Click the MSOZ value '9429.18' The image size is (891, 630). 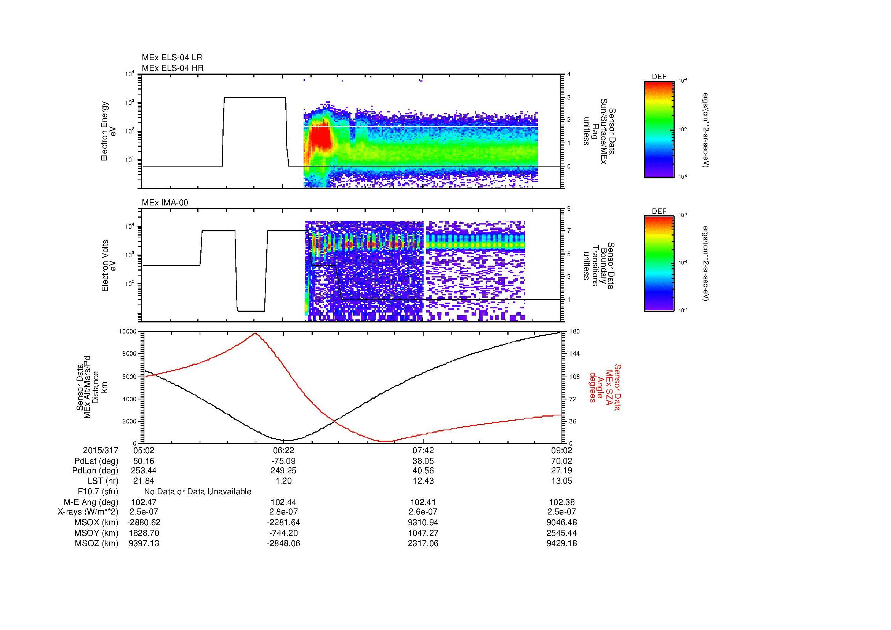pos(562,543)
